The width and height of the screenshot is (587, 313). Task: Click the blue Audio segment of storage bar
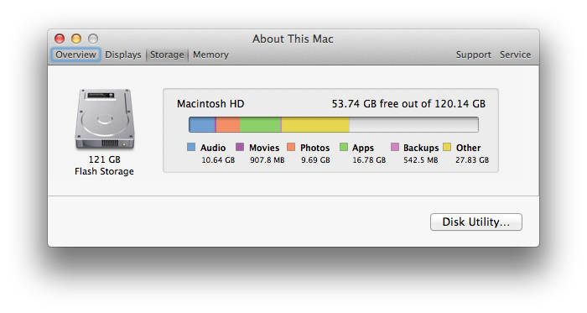click(x=202, y=125)
